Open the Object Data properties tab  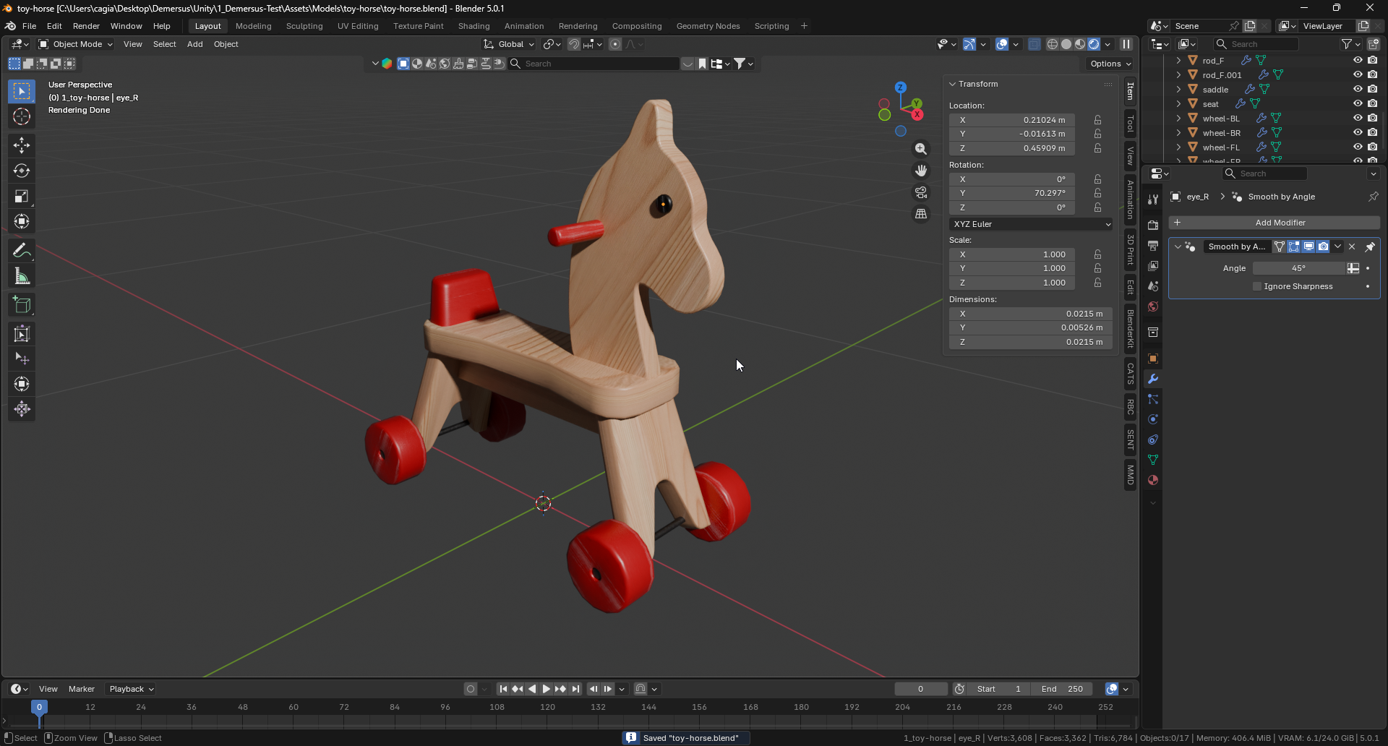pos(1153,460)
